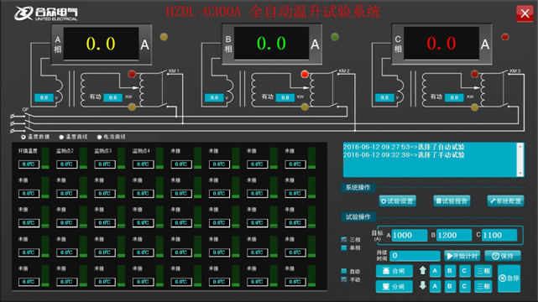The width and height of the screenshot is (538, 302).
Task: Click the 急停 emergency stop button
Action: tap(509, 279)
